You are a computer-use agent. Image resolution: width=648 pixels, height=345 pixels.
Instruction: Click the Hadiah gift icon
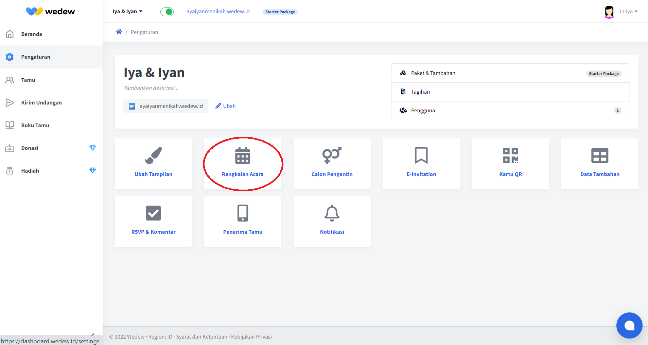(10, 171)
